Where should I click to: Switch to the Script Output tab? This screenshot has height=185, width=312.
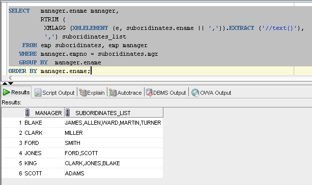pyautogui.click(x=54, y=93)
